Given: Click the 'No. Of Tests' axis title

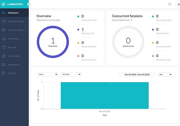Looking at the screenshot, I should point(38,96).
